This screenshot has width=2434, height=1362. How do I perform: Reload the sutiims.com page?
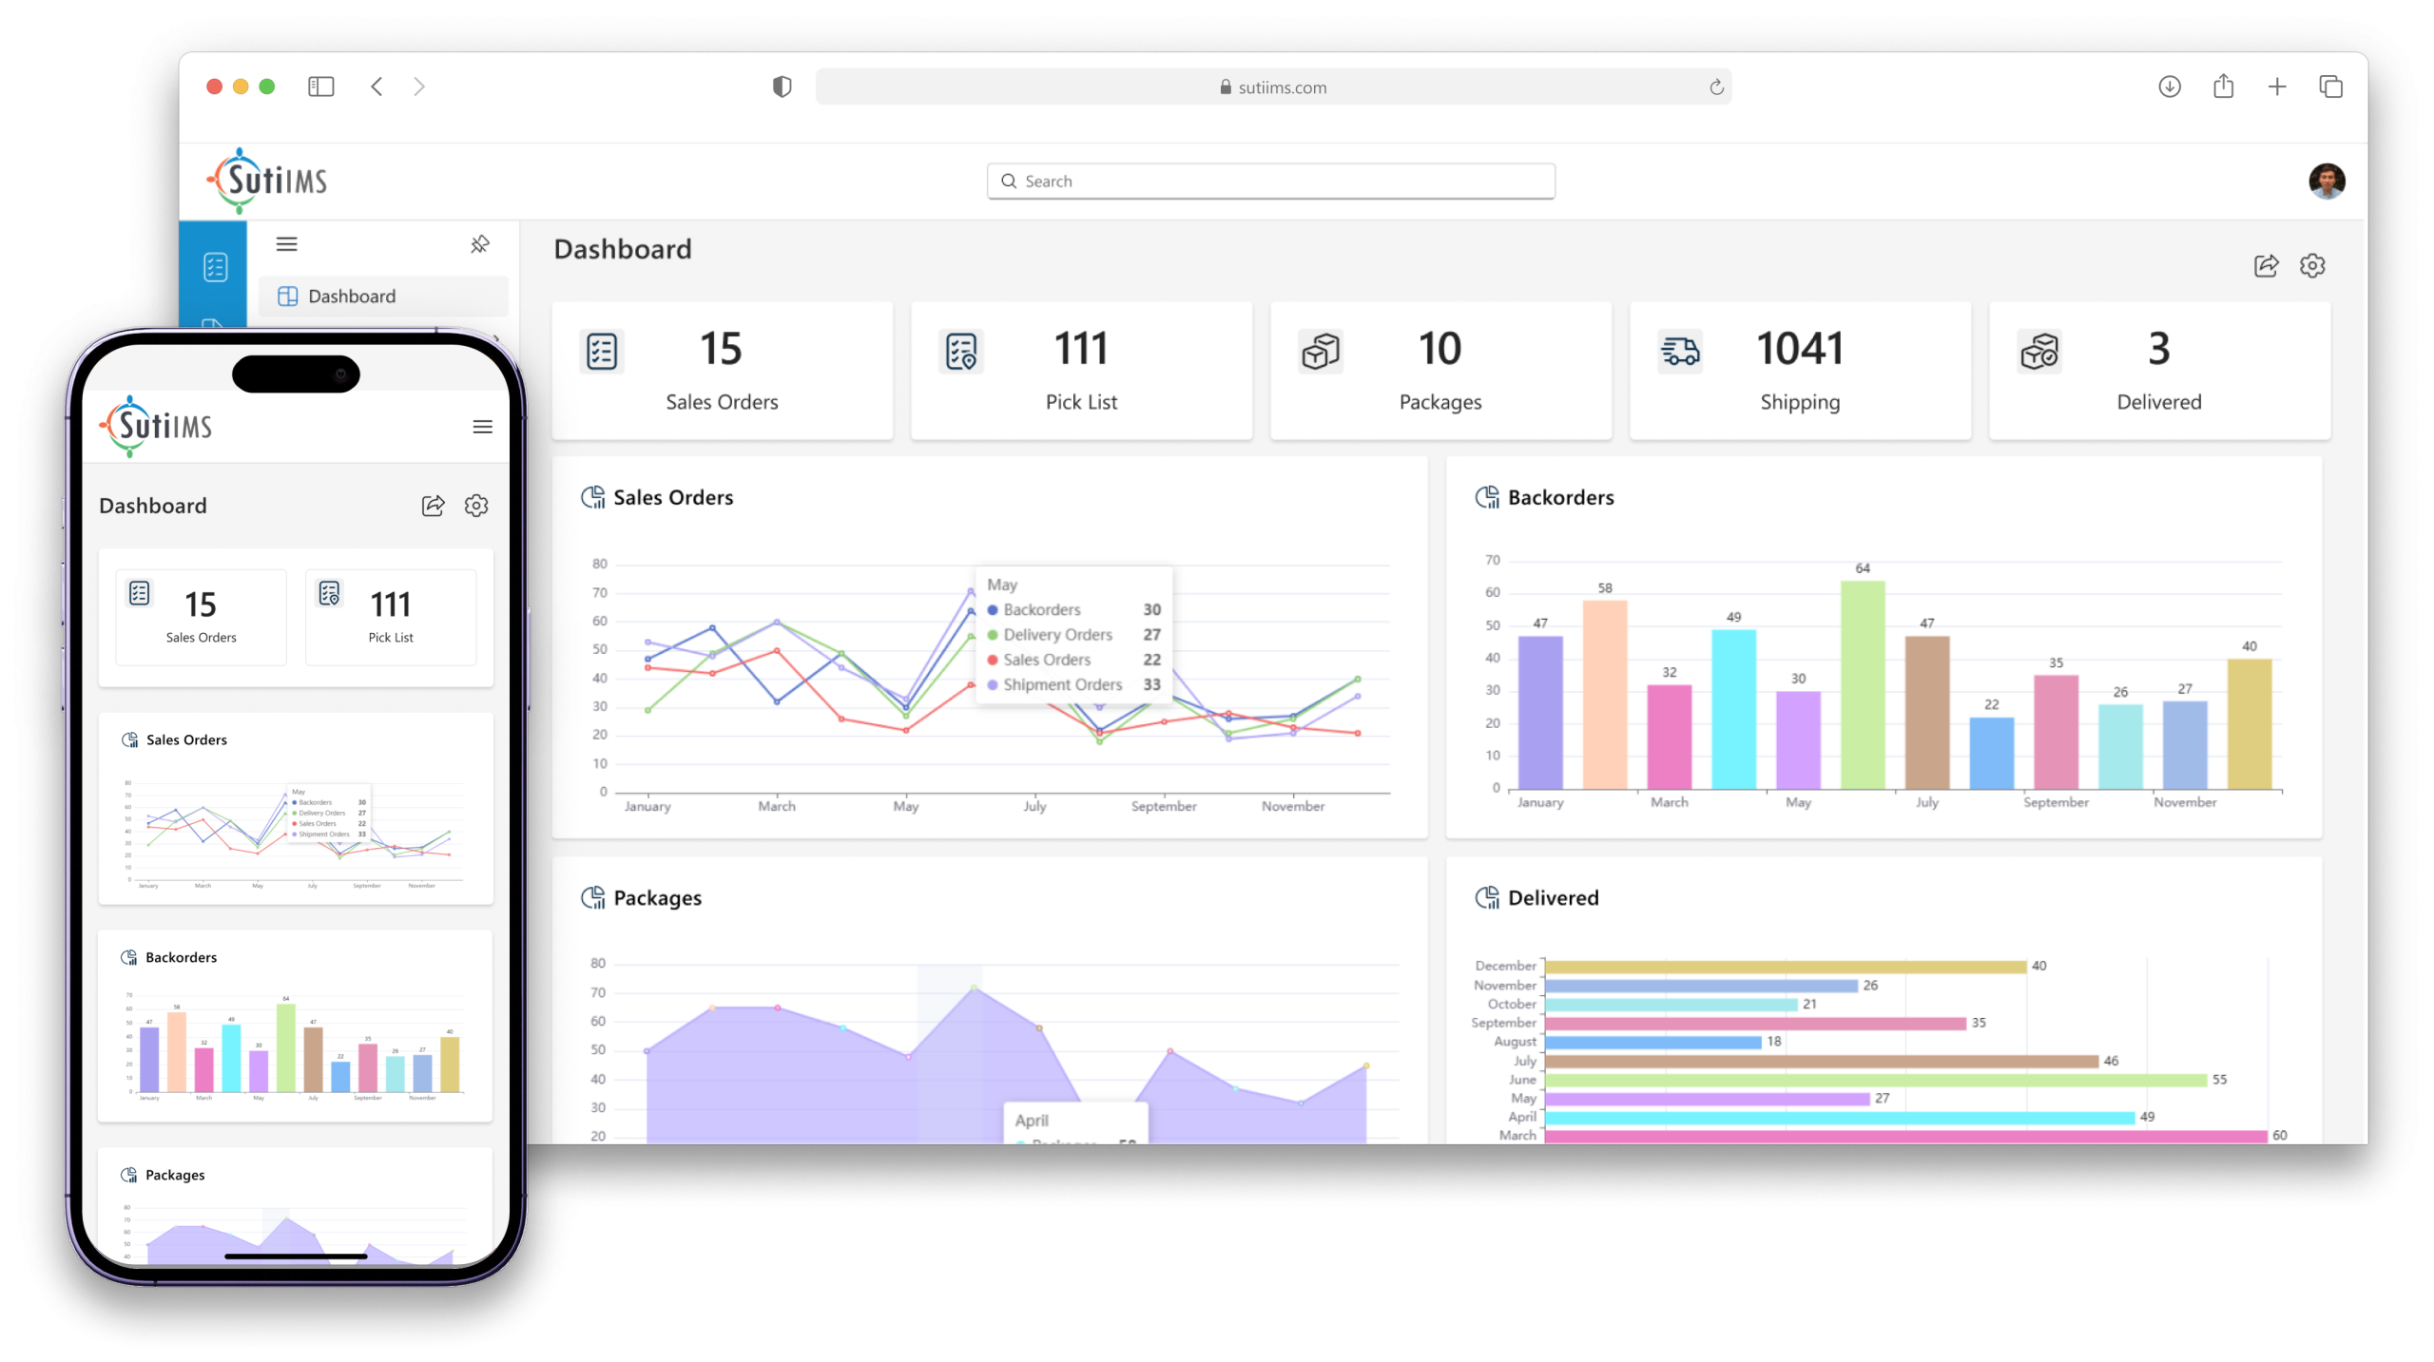(x=1716, y=87)
